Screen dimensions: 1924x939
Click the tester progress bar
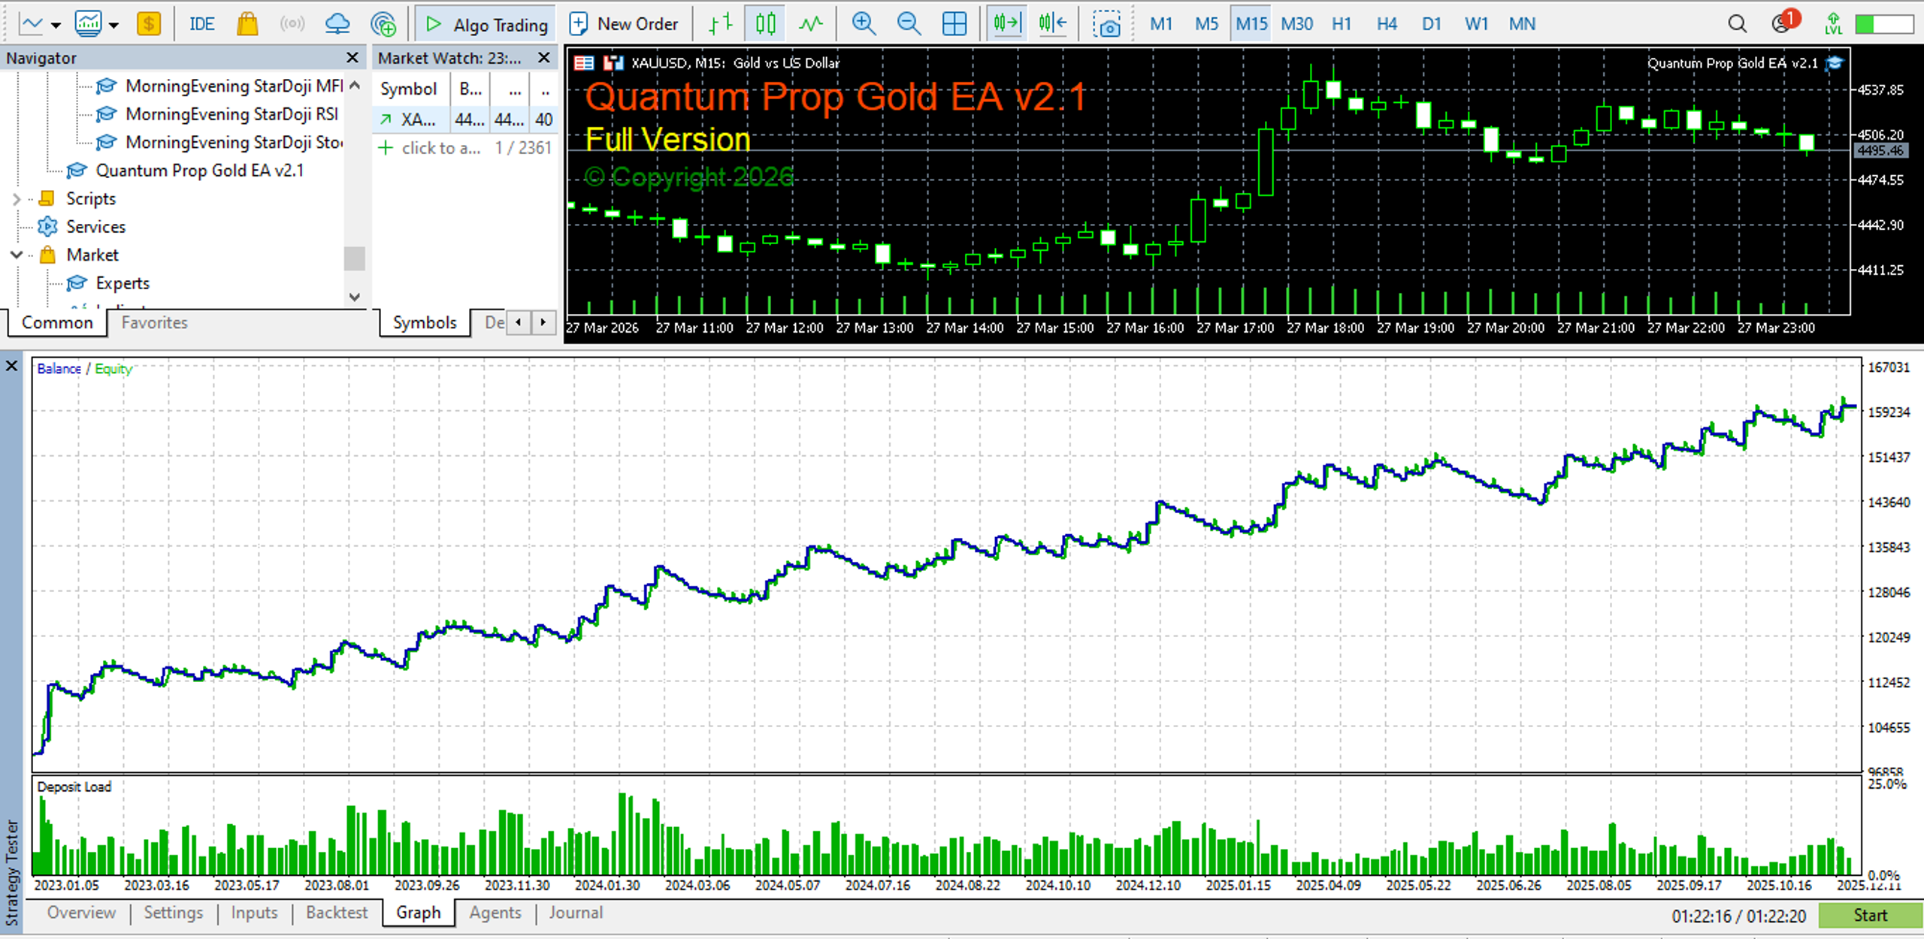tap(1738, 916)
